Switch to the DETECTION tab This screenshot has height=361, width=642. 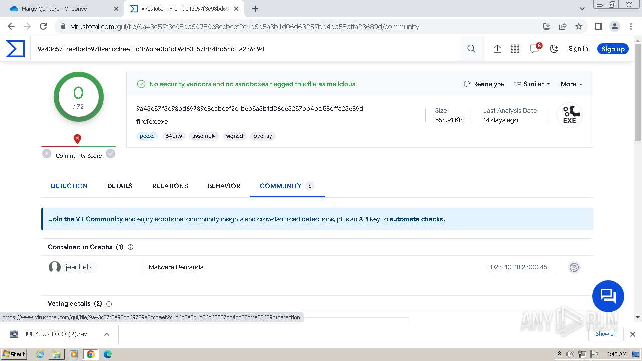(69, 186)
